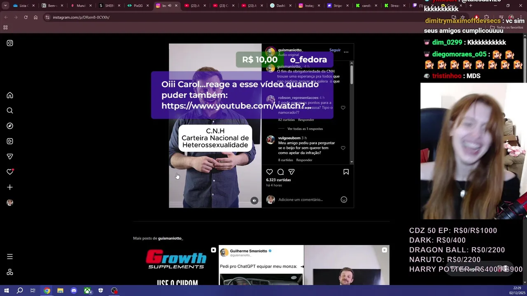The width and height of the screenshot is (527, 296).
Task: Open profile avatar in sidebar
Action: click(x=10, y=202)
